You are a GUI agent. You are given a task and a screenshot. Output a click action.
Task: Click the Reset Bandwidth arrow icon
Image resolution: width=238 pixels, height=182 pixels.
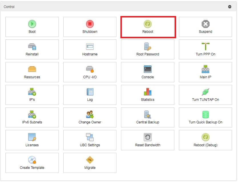tap(148, 137)
